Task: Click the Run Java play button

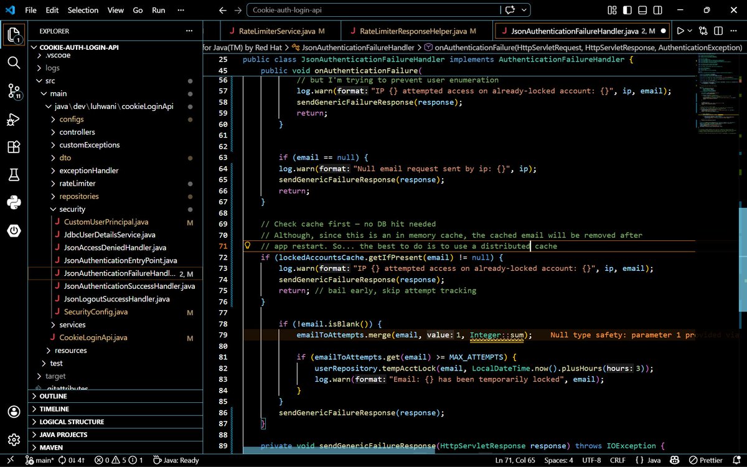Action: pos(681,31)
